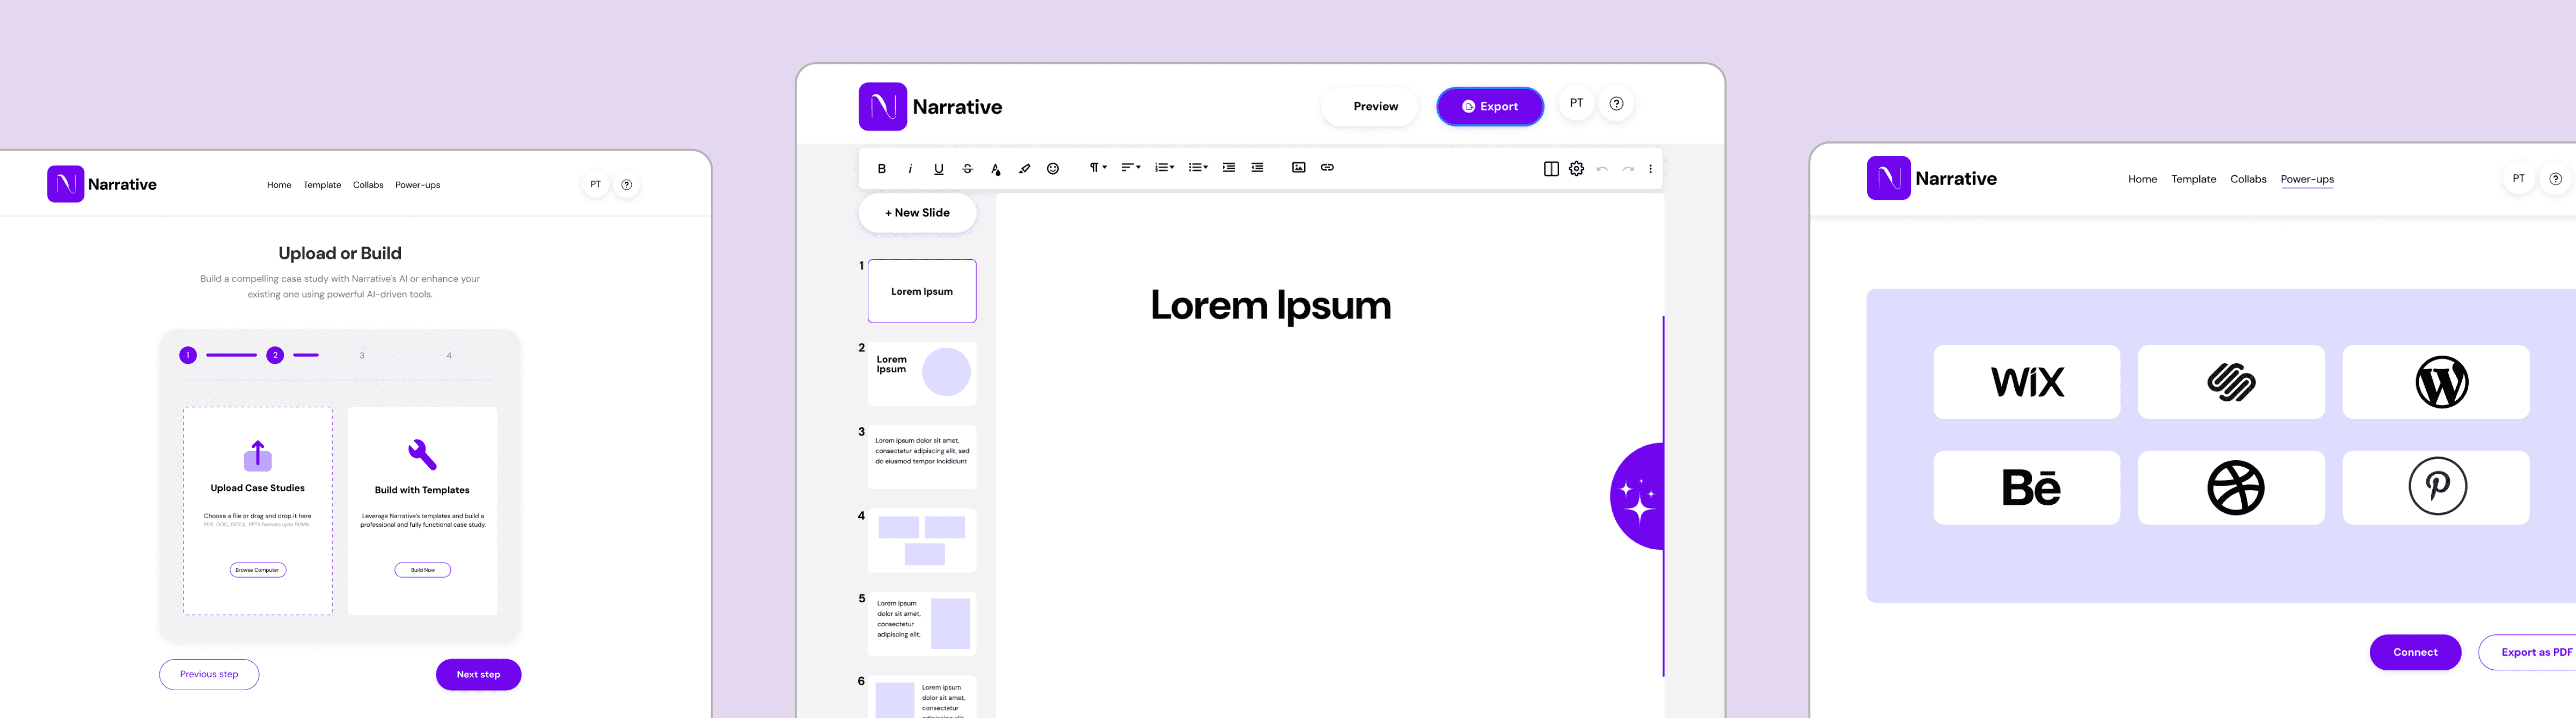This screenshot has width=2576, height=718.
Task: Open the editor settings gear
Action: (1576, 169)
